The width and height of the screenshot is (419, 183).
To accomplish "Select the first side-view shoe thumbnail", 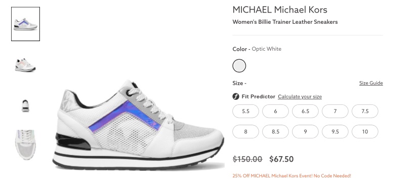I will 25,24.
